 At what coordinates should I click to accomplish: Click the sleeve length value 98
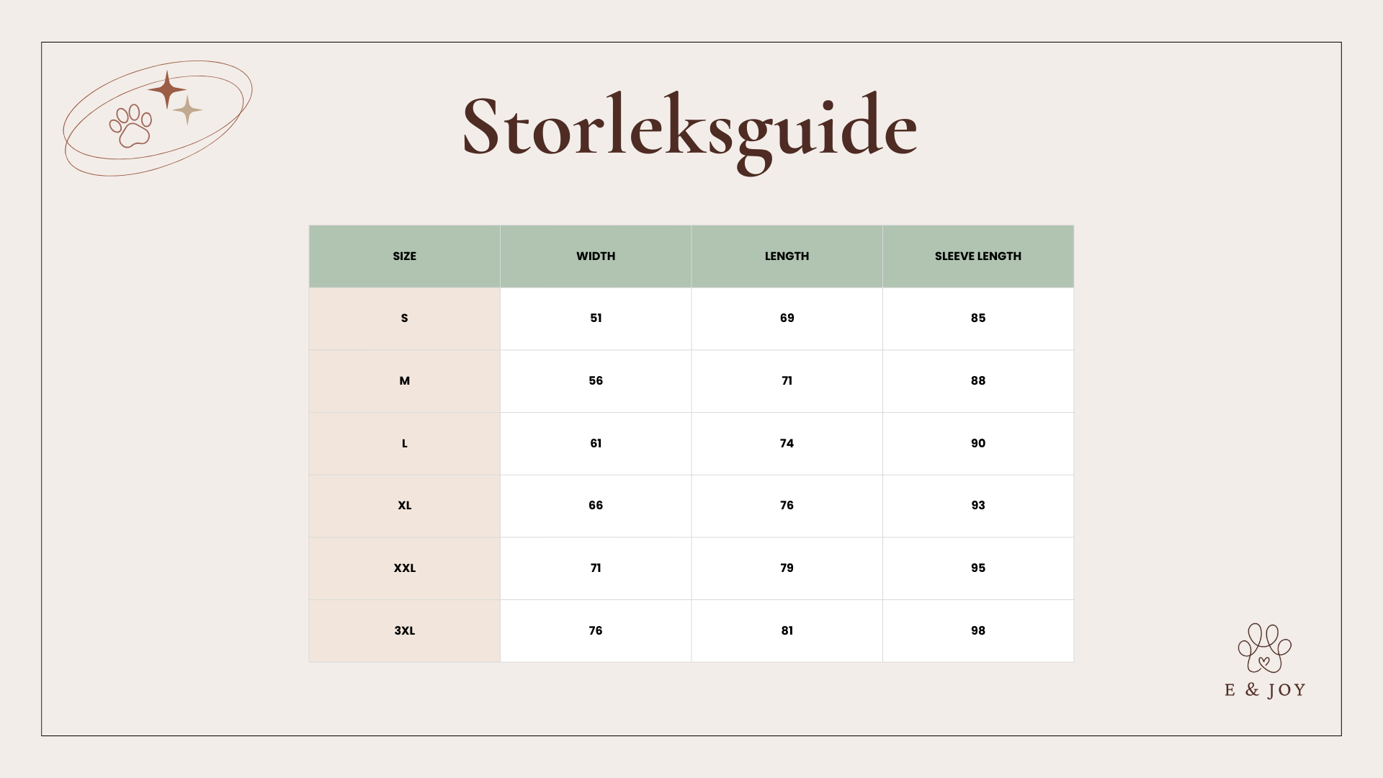coord(977,631)
